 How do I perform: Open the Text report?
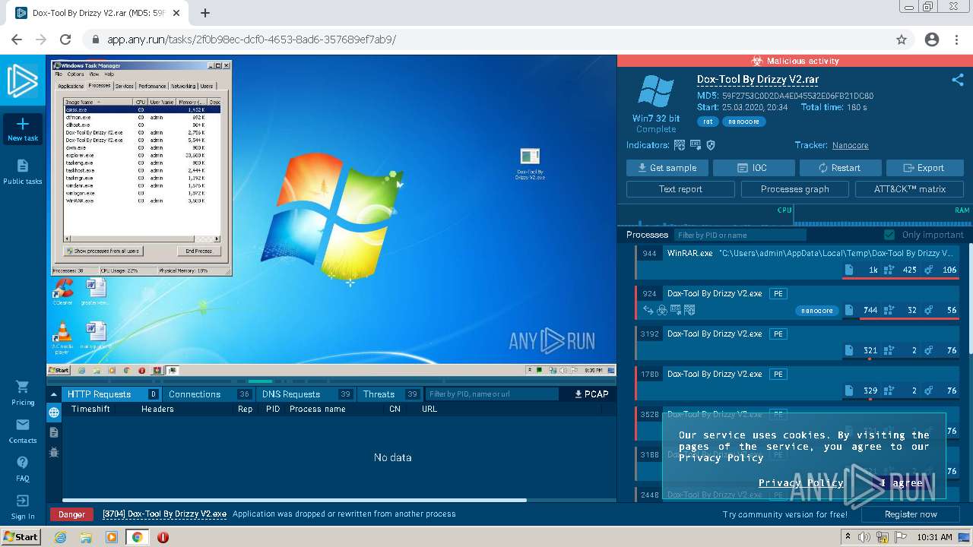click(680, 189)
